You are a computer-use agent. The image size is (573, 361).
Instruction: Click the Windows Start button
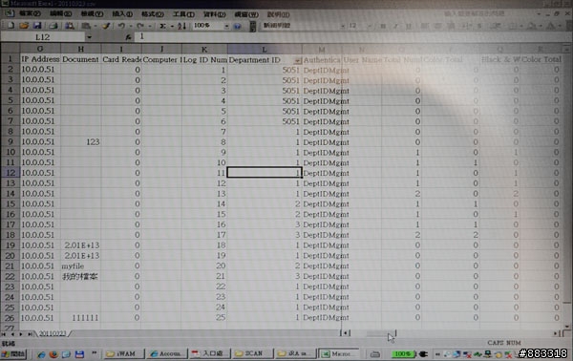(x=14, y=353)
